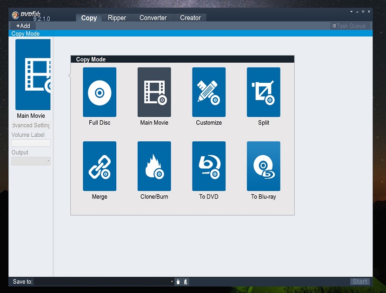386x293 pixels.
Task: Select the To DVD conversion mode
Action: tap(209, 166)
